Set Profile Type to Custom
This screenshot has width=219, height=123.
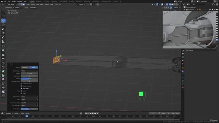(34, 109)
